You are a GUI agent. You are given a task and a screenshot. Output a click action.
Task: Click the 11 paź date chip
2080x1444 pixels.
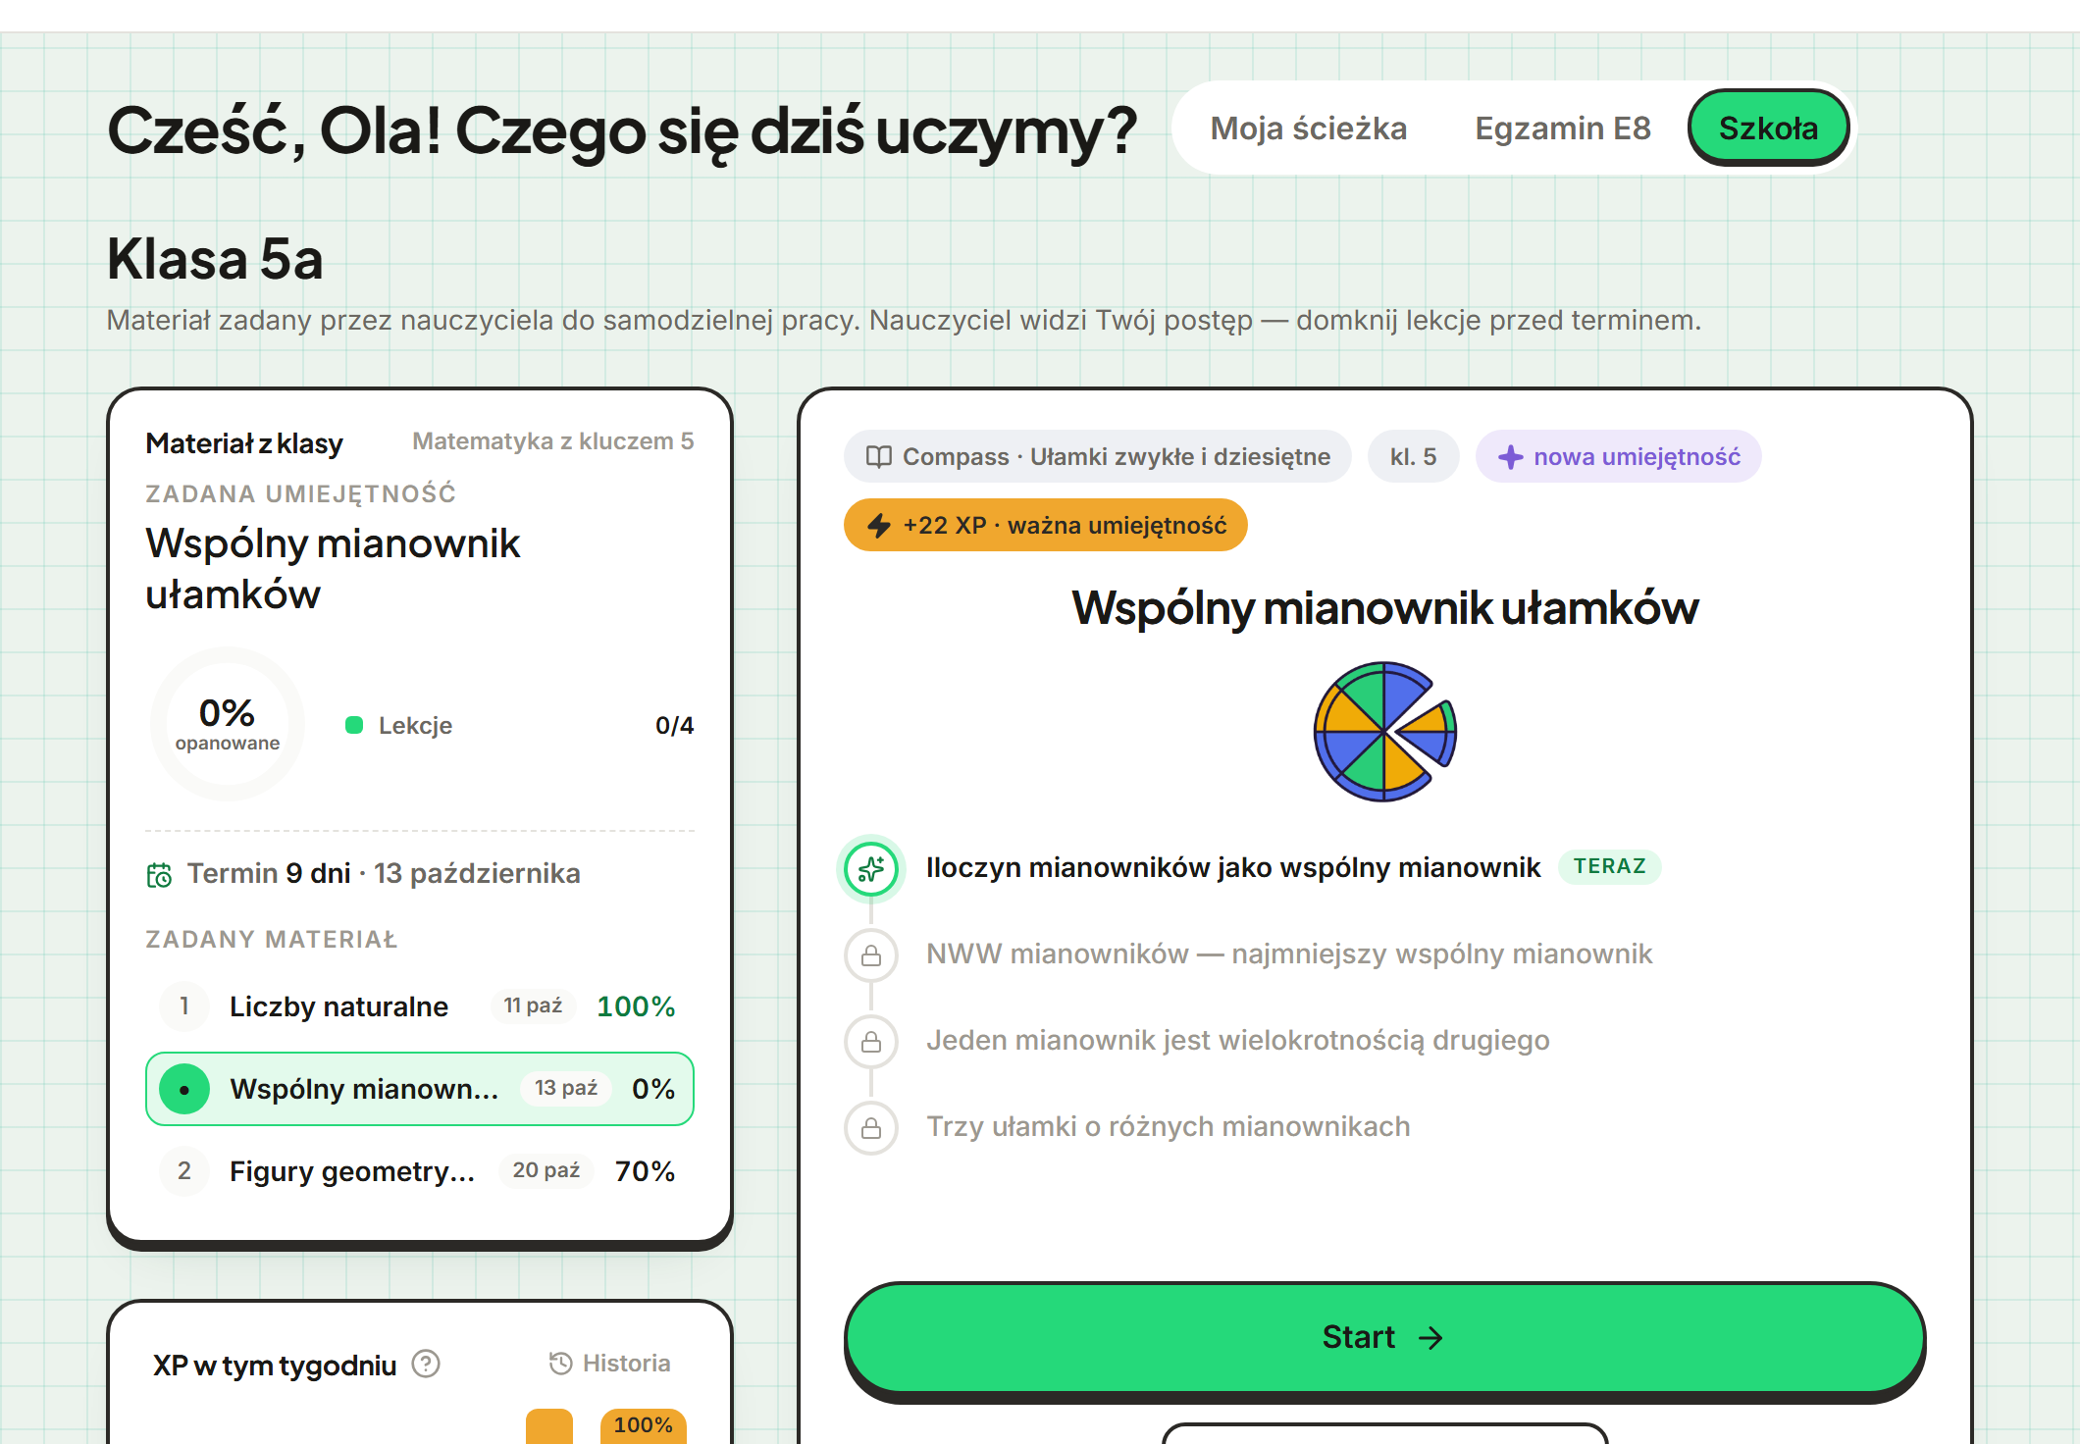[x=533, y=1006]
